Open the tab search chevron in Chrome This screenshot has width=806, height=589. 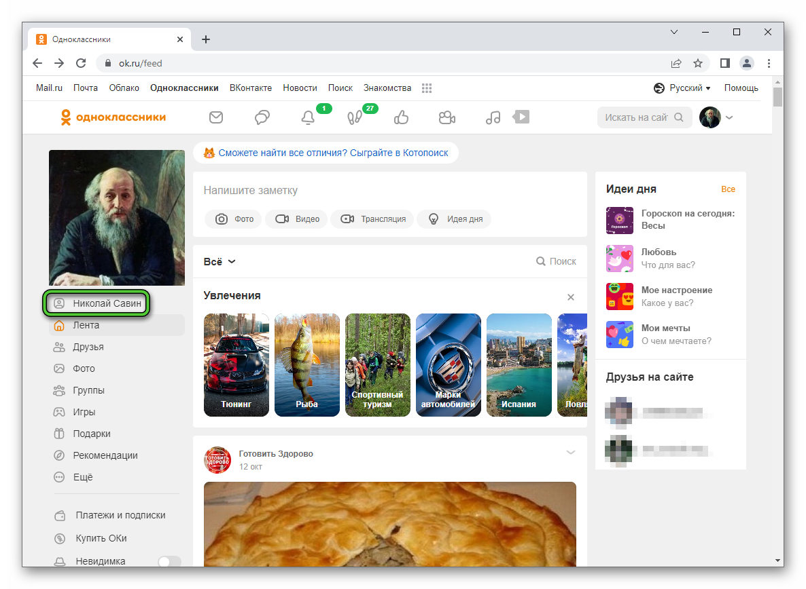click(674, 32)
